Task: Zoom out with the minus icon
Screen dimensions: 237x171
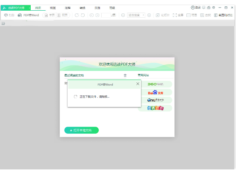Action: [x=123, y=15]
